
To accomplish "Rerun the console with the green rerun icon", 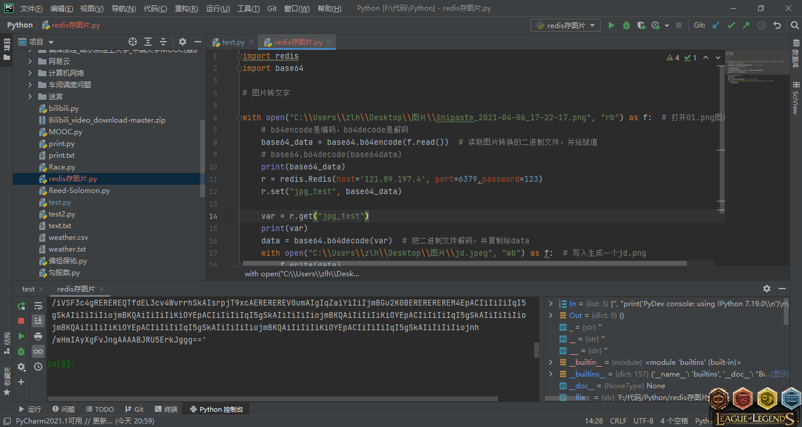I will pyautogui.click(x=21, y=306).
